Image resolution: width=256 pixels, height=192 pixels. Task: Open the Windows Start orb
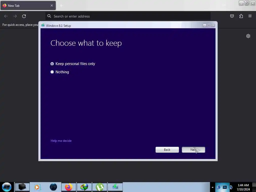pos(7,187)
